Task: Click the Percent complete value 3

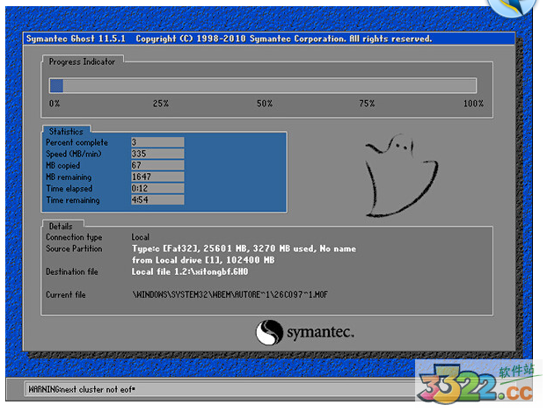Action: 157,142
